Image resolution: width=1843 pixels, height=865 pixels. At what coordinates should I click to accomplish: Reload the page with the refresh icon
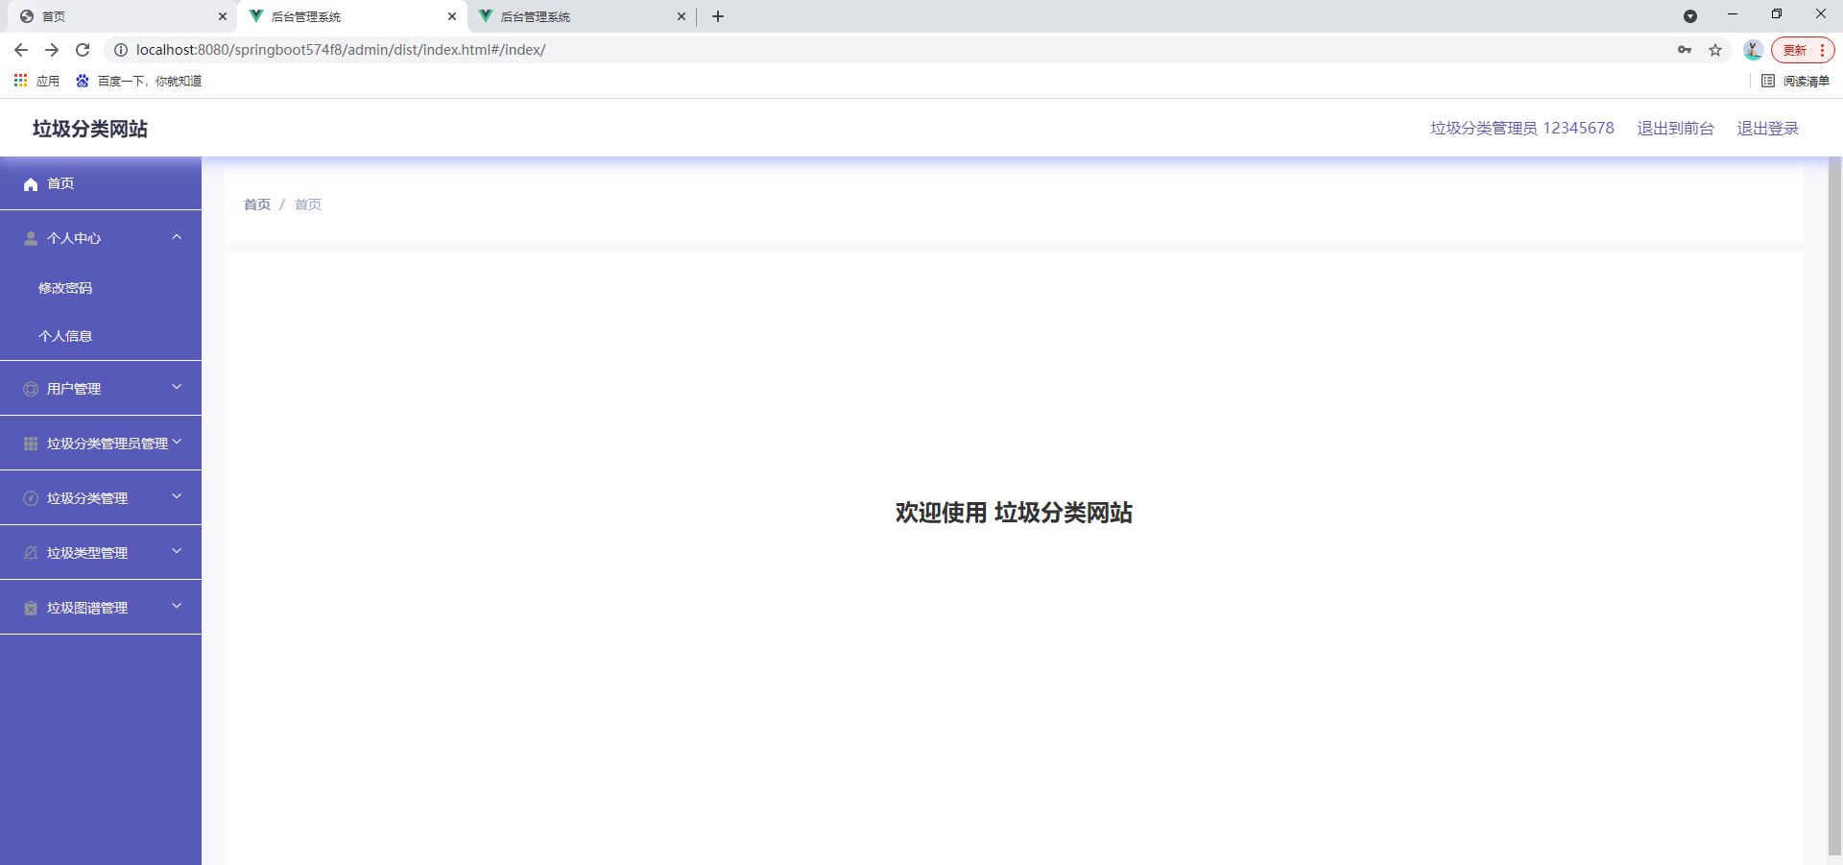coord(83,50)
